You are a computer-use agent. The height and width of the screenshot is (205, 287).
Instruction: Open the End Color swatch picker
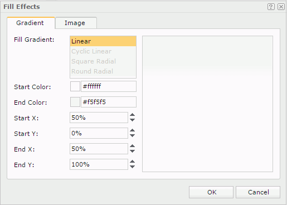click(x=75, y=102)
